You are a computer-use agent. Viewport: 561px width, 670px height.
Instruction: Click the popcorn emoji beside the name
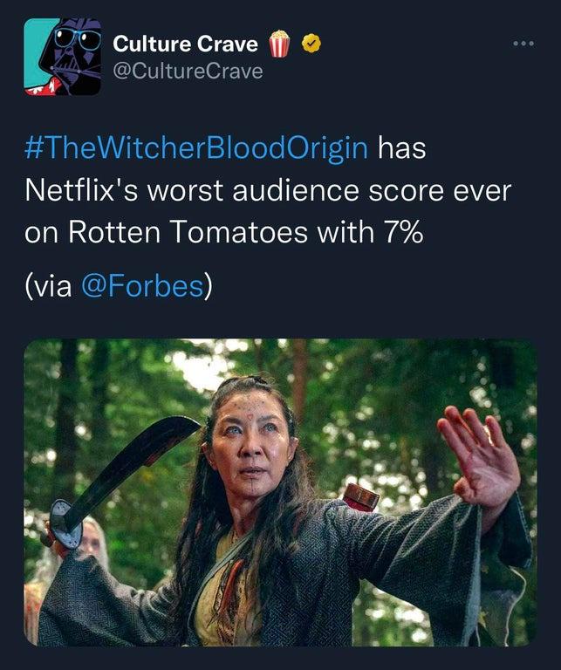click(279, 44)
